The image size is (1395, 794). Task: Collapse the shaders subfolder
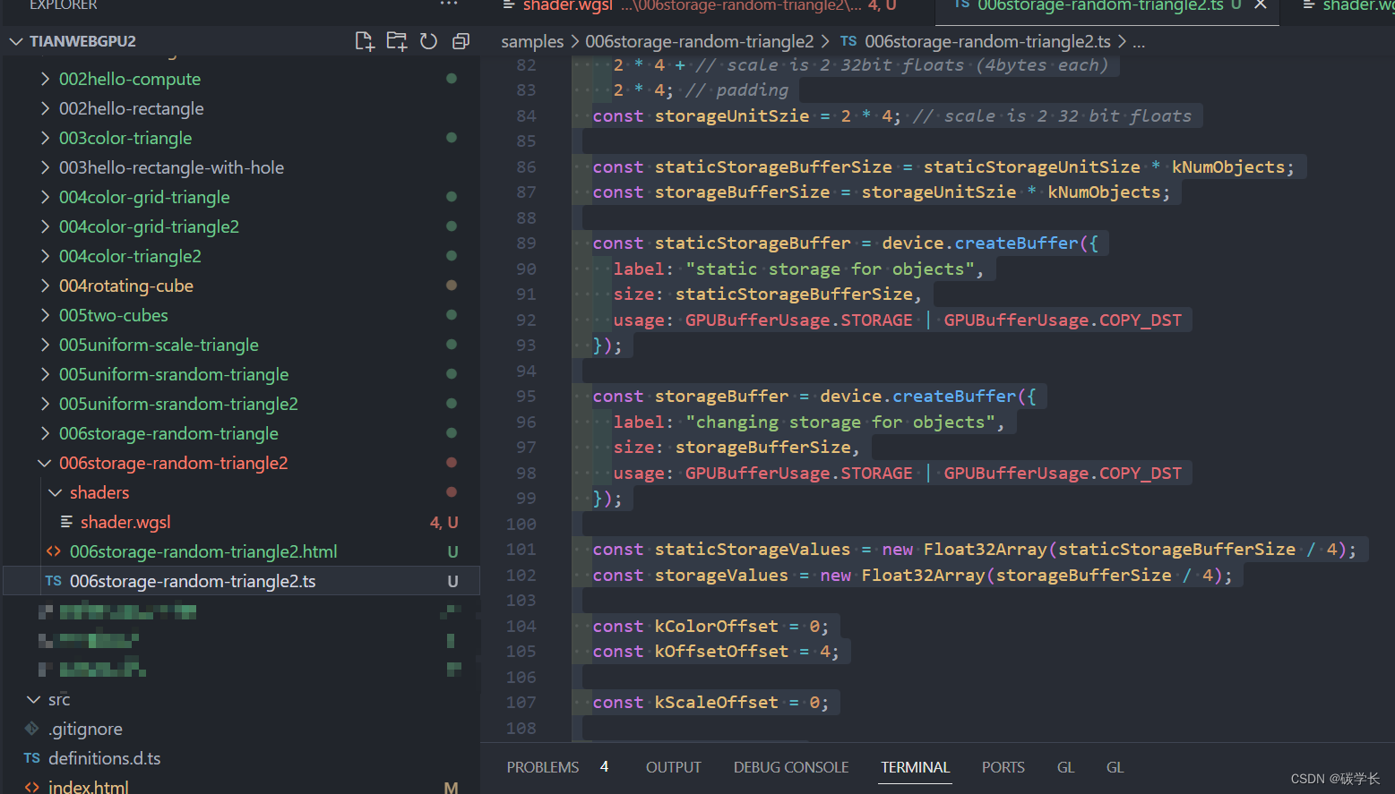coord(56,492)
